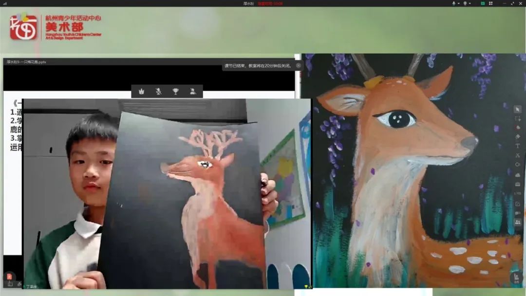The height and width of the screenshot is (296, 526).
Task: Click the 美术部 logo in the header
Action: click(x=56, y=27)
